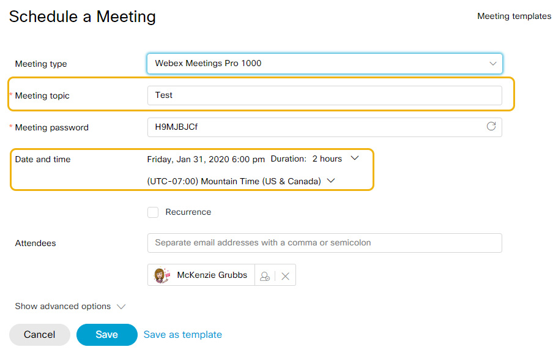This screenshot has height=355, width=553.
Task: Change the meeting date and time
Action: click(x=206, y=159)
